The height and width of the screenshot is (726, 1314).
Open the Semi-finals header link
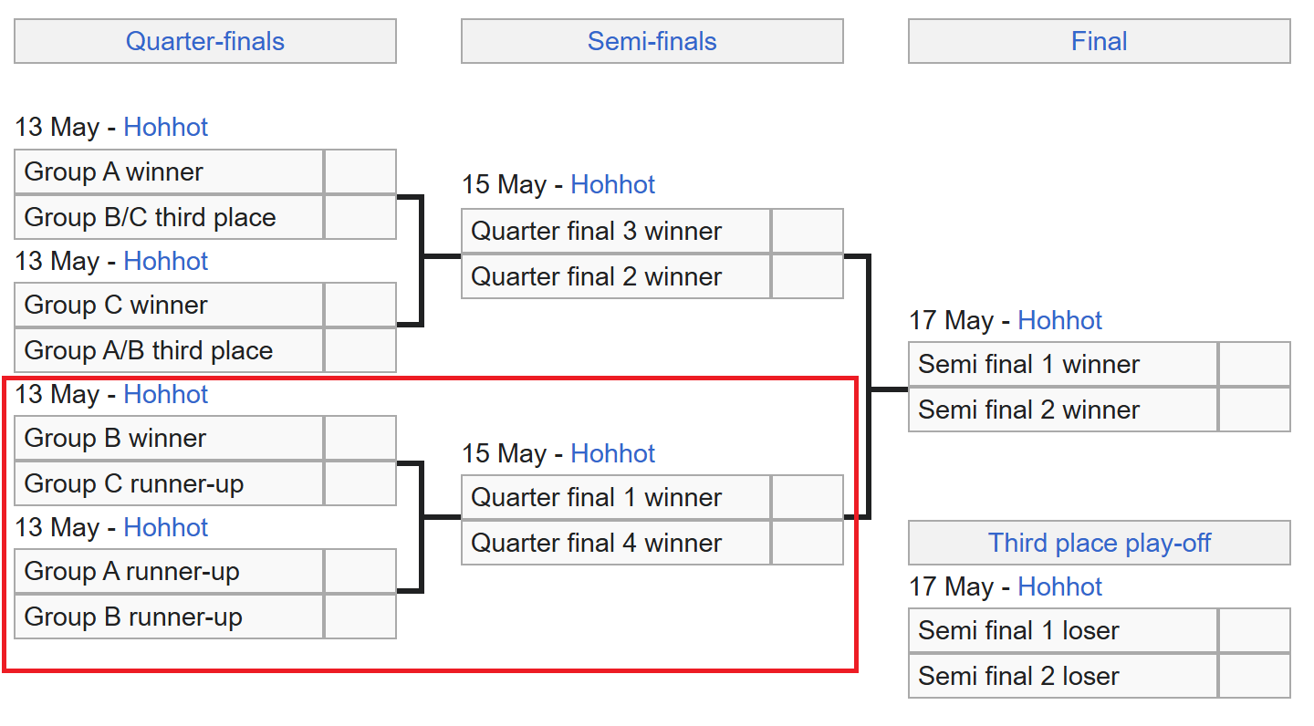[652, 42]
